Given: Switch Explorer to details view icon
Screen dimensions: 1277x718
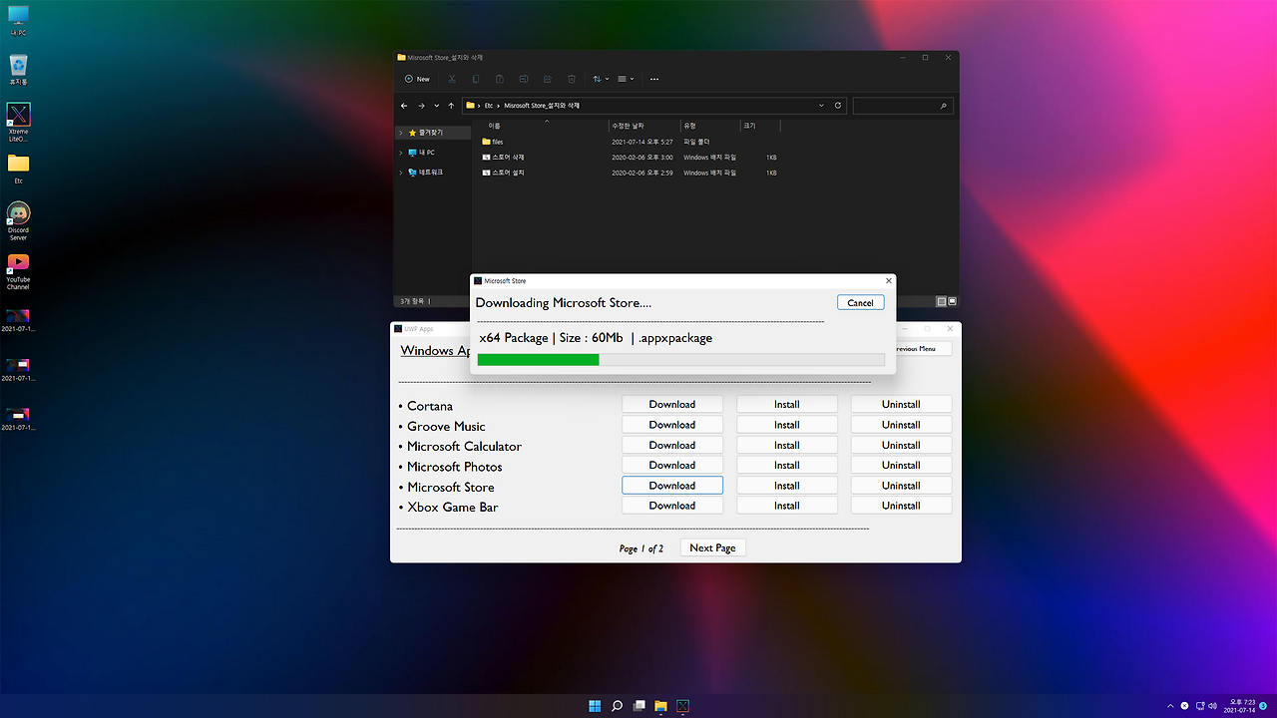Looking at the screenshot, I should (941, 301).
